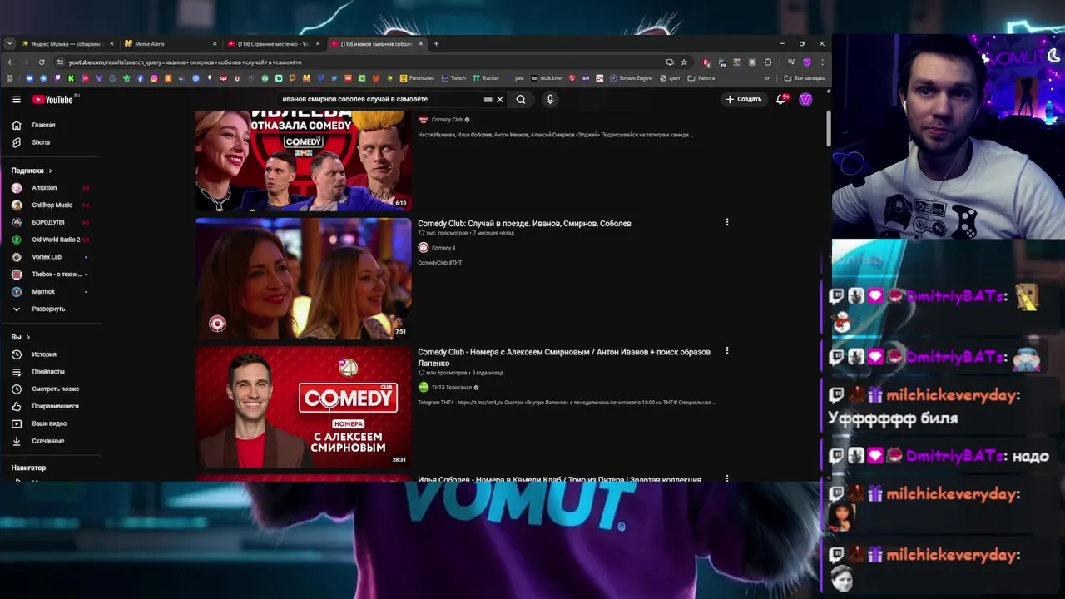Open more options for Илья Соболев video
Image resolution: width=1065 pixels, height=599 pixels.
coord(726,478)
